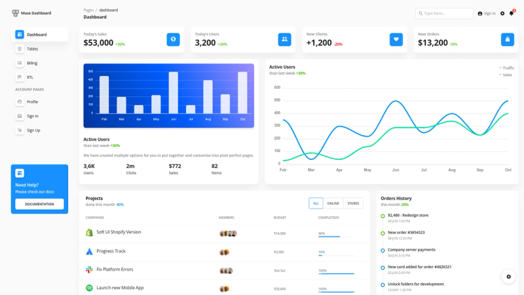Click the 3,6K Users stat

89,169
